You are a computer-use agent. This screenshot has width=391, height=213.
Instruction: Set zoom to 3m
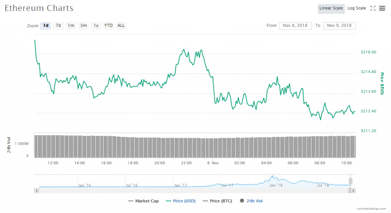click(84, 26)
